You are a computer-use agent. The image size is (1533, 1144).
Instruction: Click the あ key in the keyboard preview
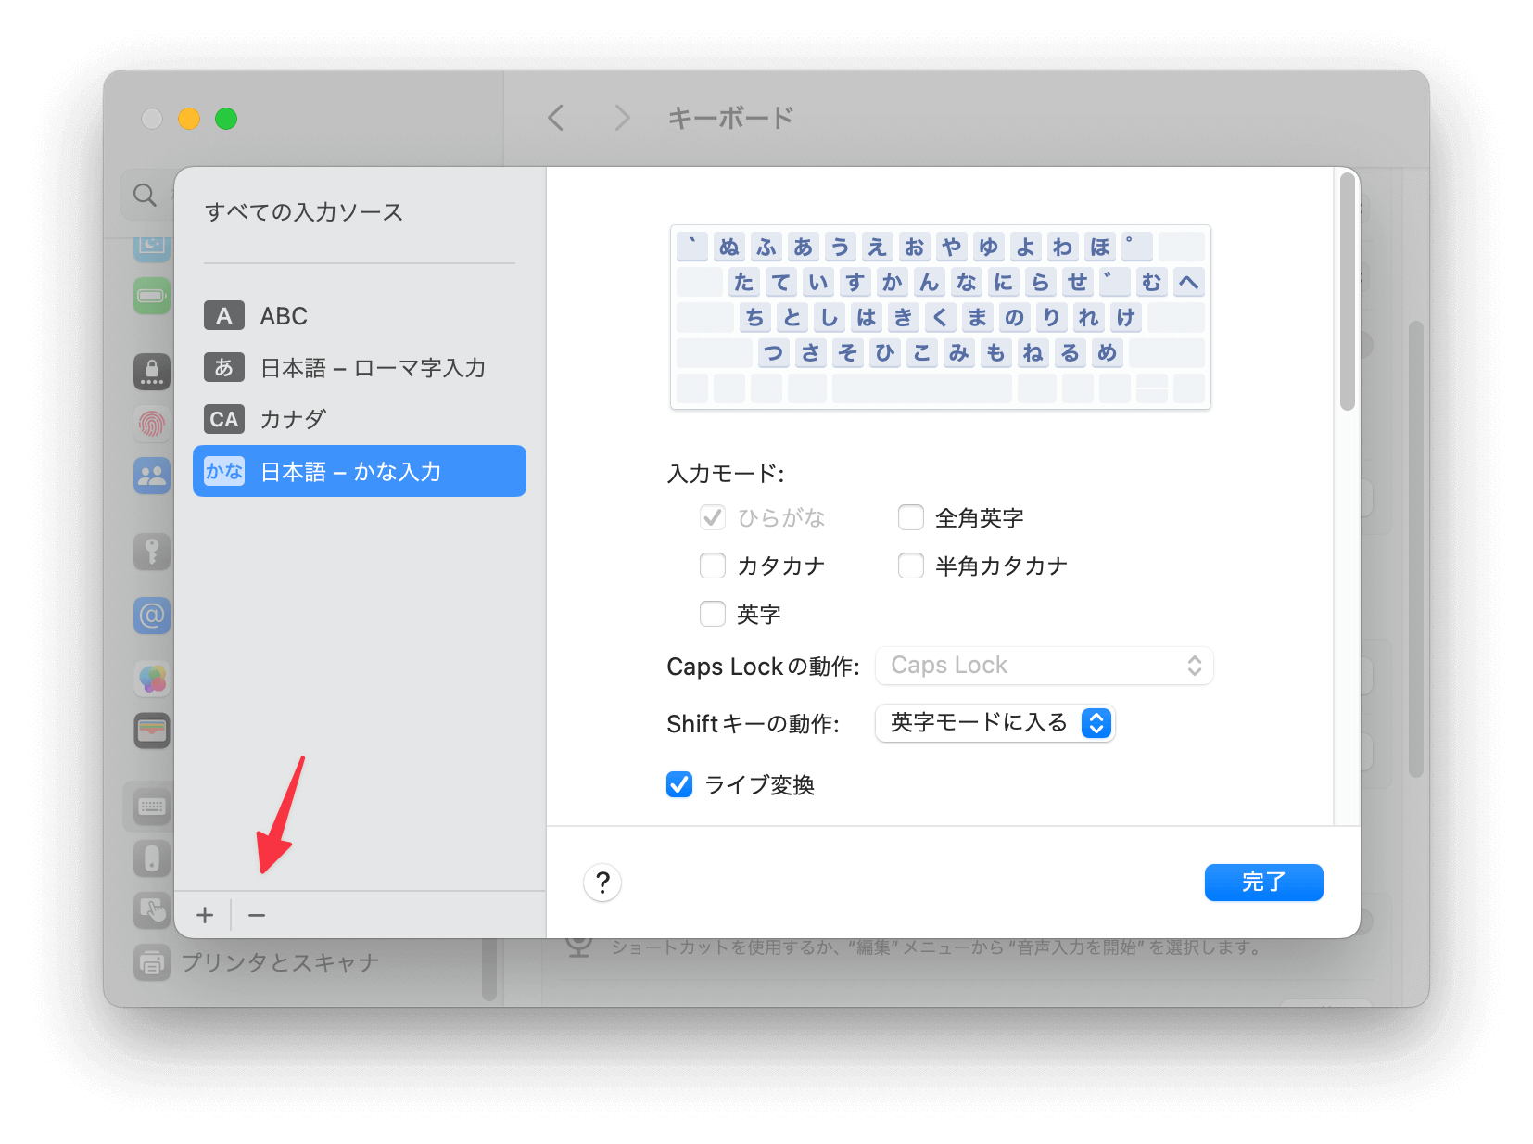[803, 247]
